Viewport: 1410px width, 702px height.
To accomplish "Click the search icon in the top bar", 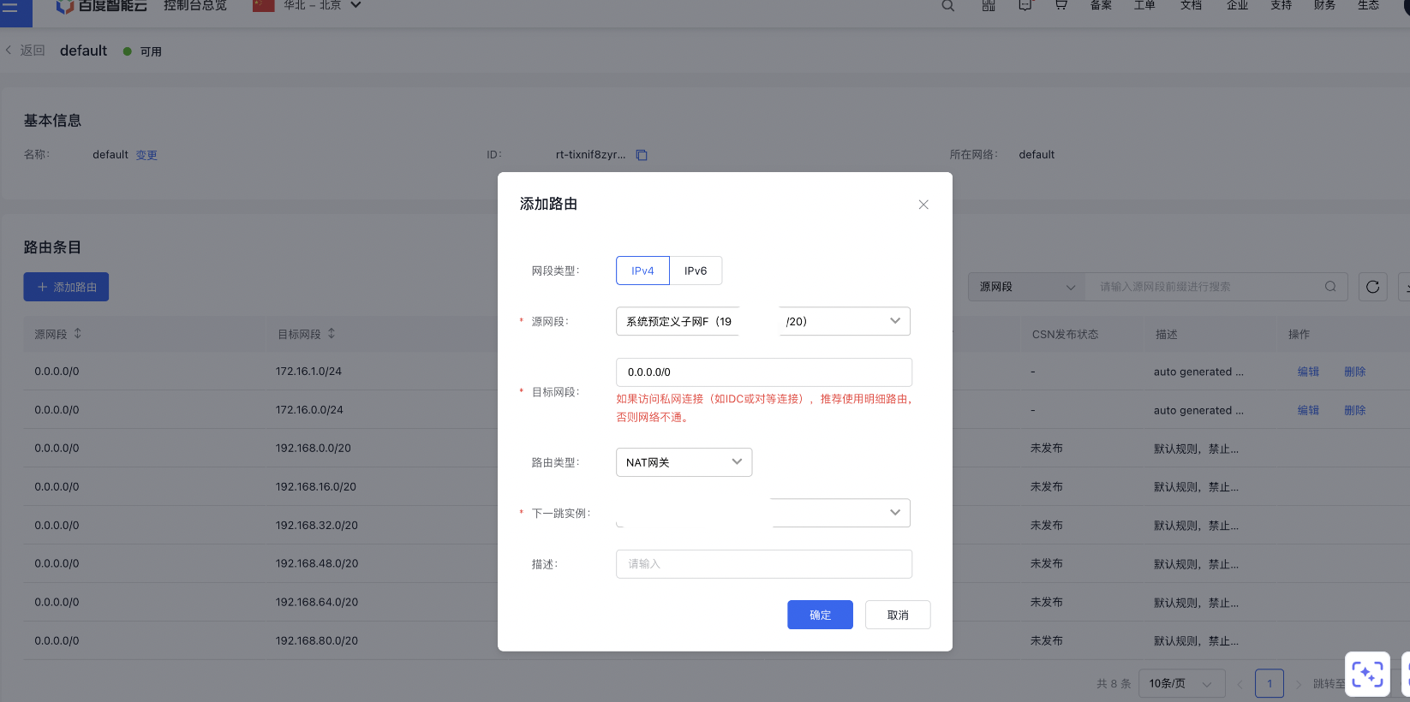I will pyautogui.click(x=948, y=5).
